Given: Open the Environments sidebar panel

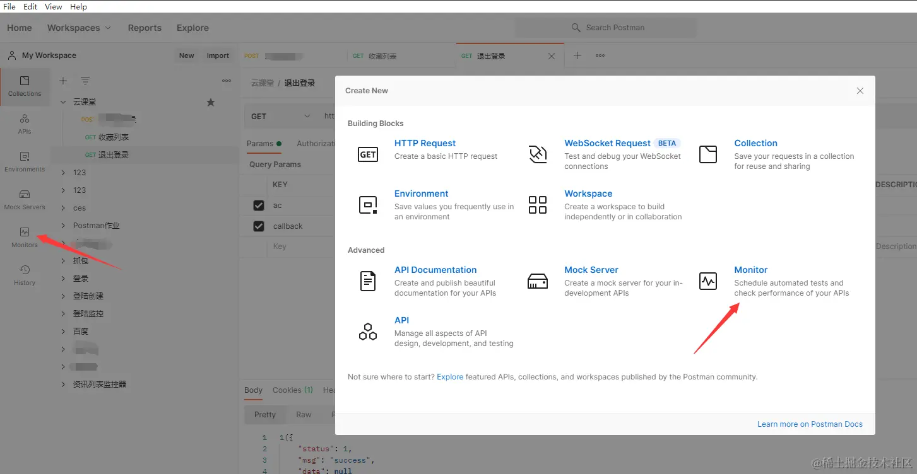Looking at the screenshot, I should coord(25,162).
